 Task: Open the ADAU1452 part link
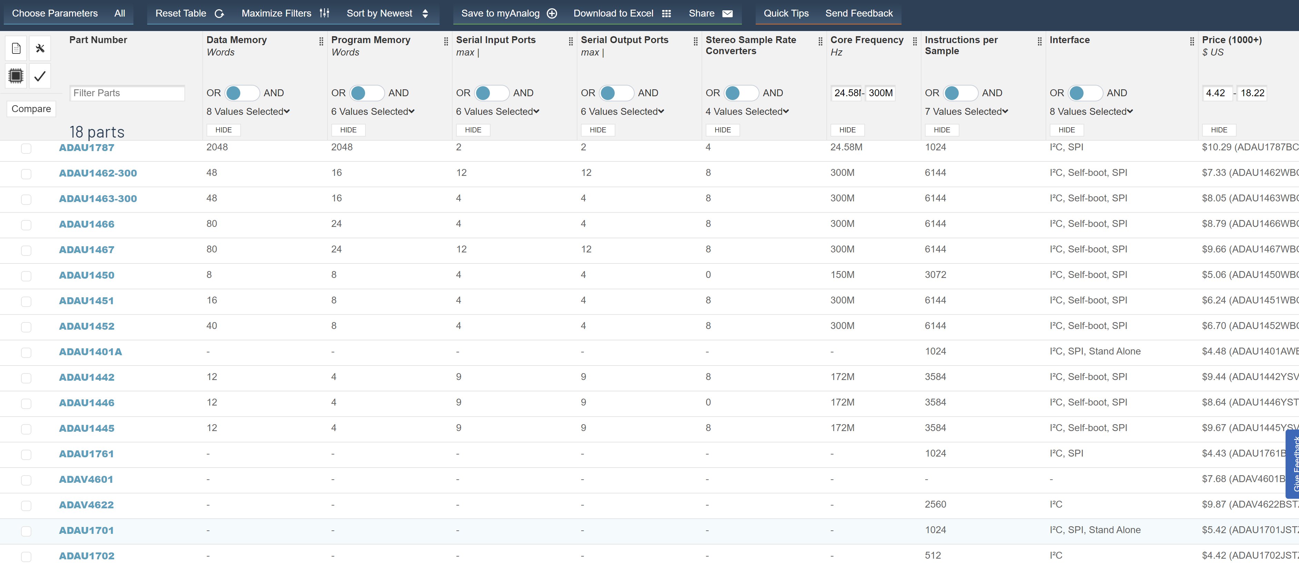coord(87,326)
